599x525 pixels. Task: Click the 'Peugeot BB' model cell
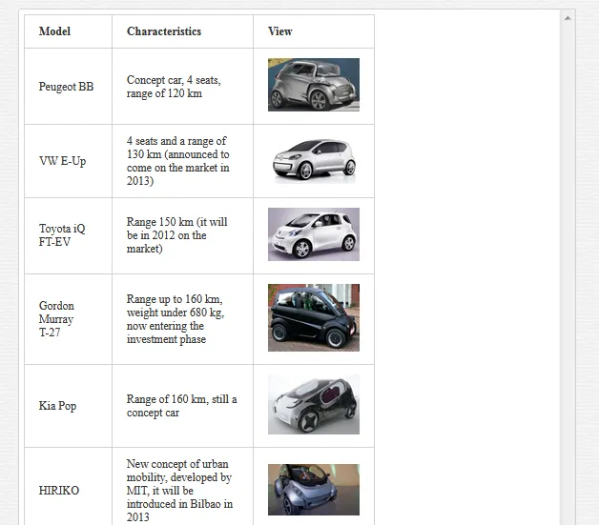coord(68,86)
